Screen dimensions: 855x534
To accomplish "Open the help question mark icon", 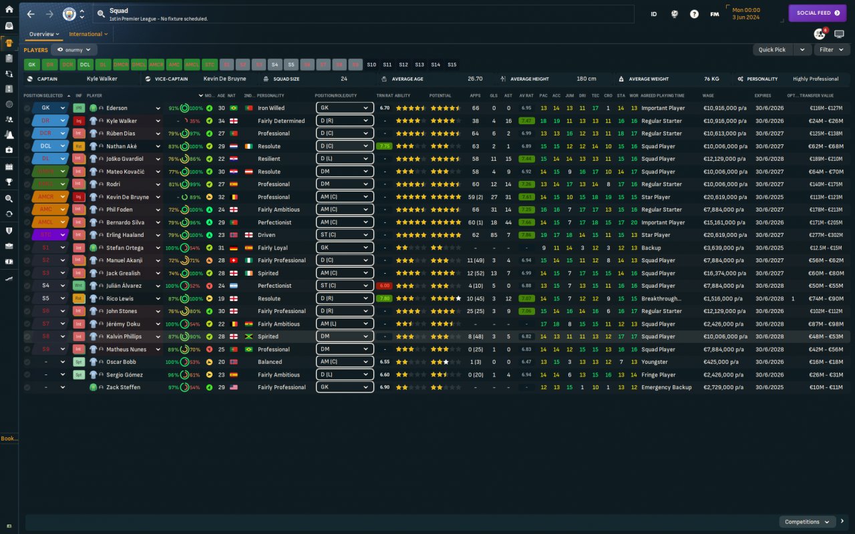I will (695, 14).
